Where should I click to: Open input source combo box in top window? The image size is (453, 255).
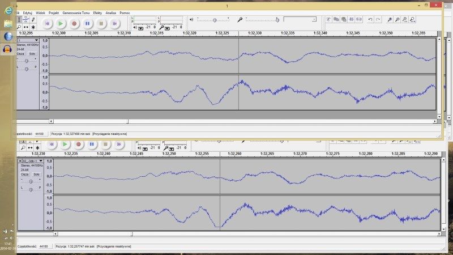click(300, 19)
